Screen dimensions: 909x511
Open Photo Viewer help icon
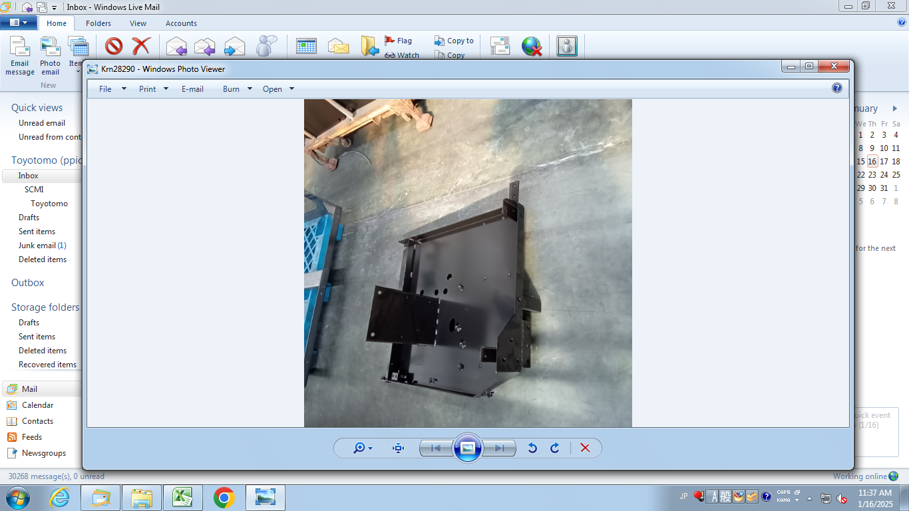click(x=837, y=88)
